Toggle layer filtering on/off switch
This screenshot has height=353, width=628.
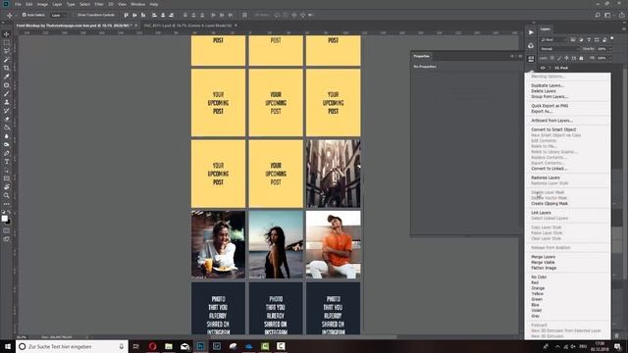(x=612, y=39)
